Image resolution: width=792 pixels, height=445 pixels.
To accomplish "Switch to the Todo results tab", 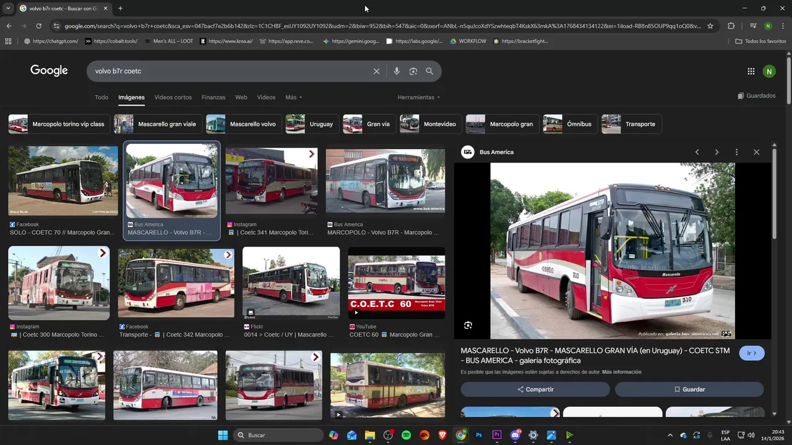I will tap(101, 98).
